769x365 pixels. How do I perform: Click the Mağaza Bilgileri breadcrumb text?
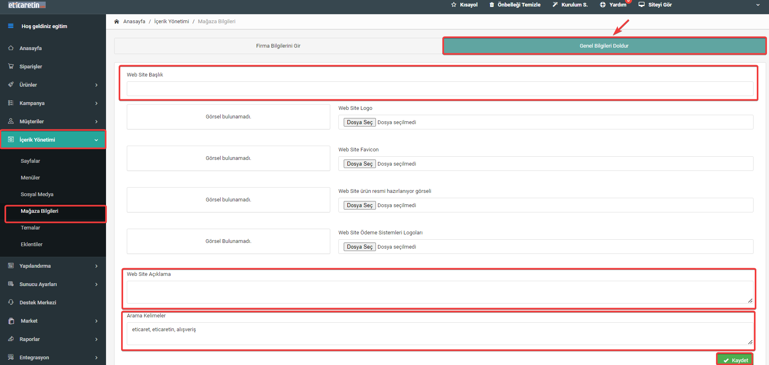click(217, 22)
